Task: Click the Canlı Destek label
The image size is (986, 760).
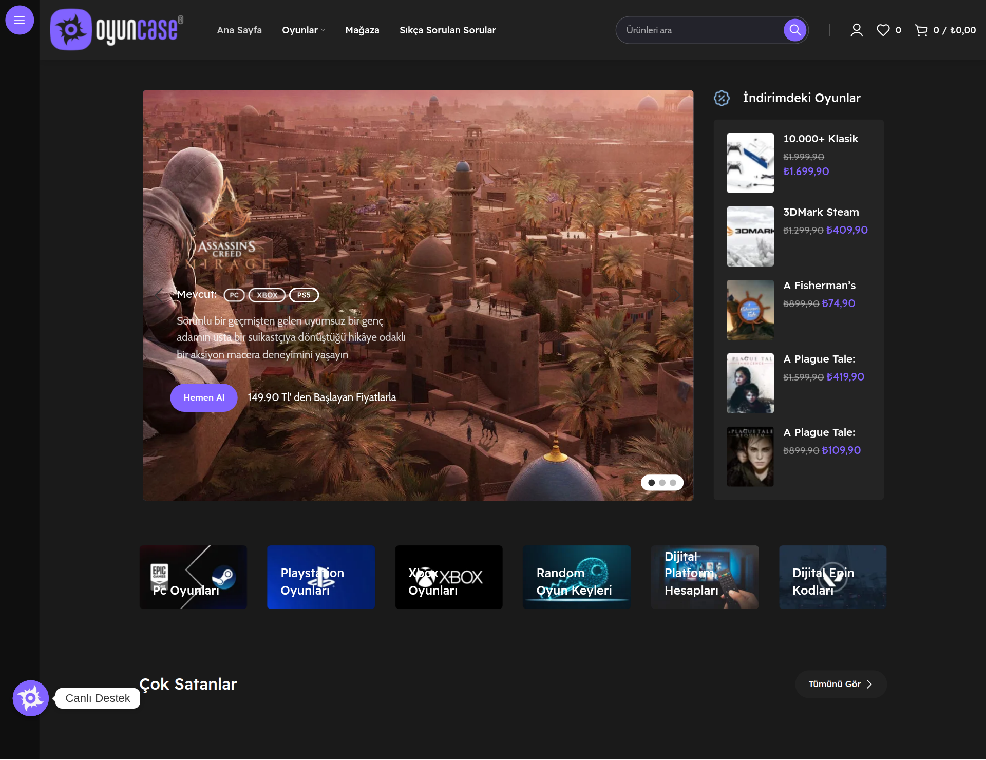Action: [x=98, y=698]
